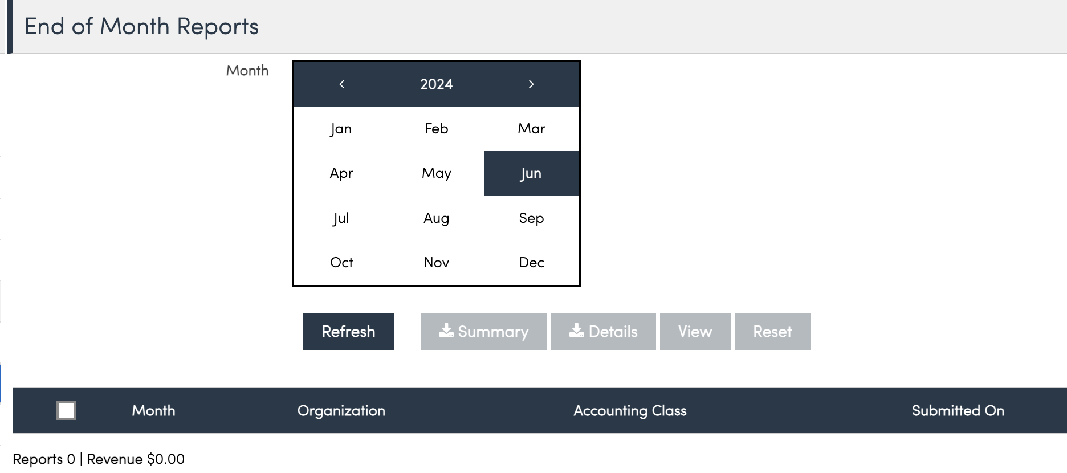This screenshot has width=1067, height=473.
Task: Pick Dec in the month grid
Action: coord(532,263)
